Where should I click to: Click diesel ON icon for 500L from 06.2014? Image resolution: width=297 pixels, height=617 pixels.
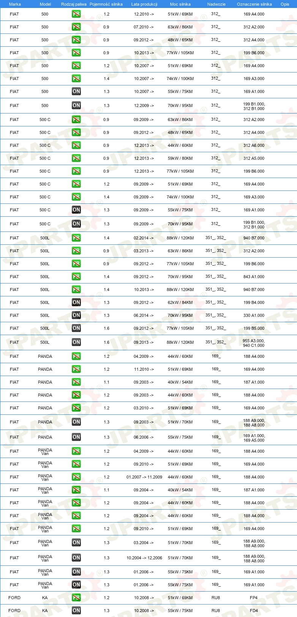[x=76, y=315]
